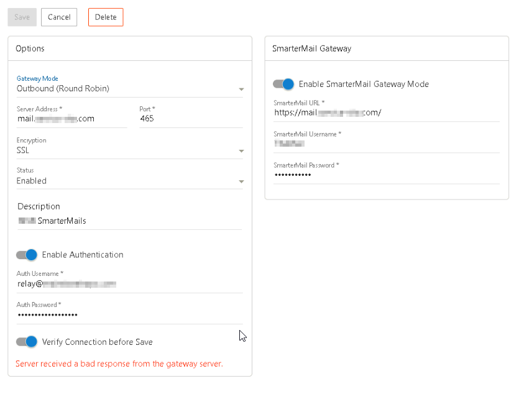Click the greyed-out Save button
Image resolution: width=519 pixels, height=394 pixels.
point(22,17)
